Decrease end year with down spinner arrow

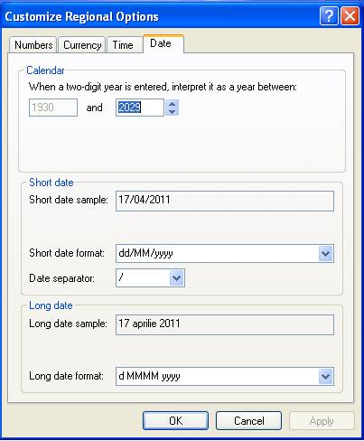pyautogui.click(x=173, y=112)
